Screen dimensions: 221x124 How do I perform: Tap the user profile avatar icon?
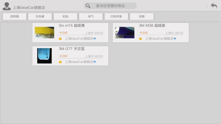click(x=7, y=6)
